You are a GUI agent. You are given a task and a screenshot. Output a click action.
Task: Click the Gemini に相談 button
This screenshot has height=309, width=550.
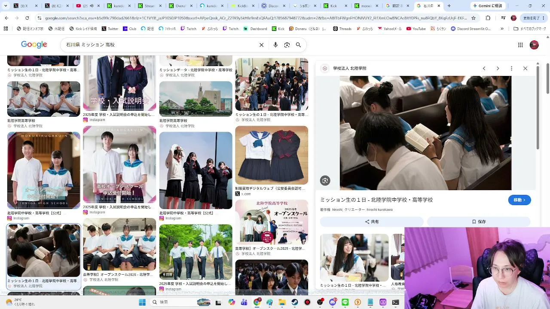coord(489,6)
